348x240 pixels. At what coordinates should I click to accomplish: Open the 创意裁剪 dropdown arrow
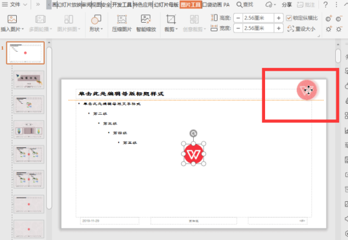[x=205, y=29]
